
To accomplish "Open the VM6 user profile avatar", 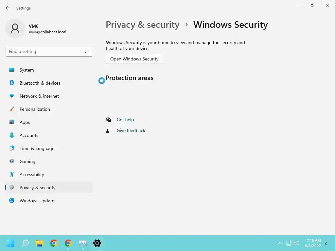I will coord(15,28).
